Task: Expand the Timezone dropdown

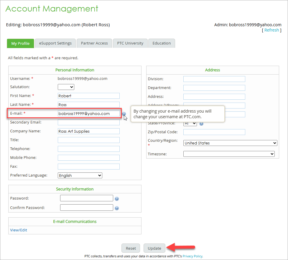Action: [229, 154]
